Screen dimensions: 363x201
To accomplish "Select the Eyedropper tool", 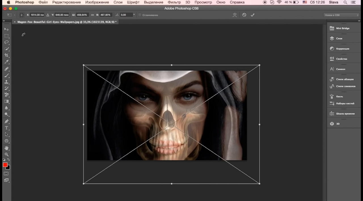I will (x=7, y=62).
